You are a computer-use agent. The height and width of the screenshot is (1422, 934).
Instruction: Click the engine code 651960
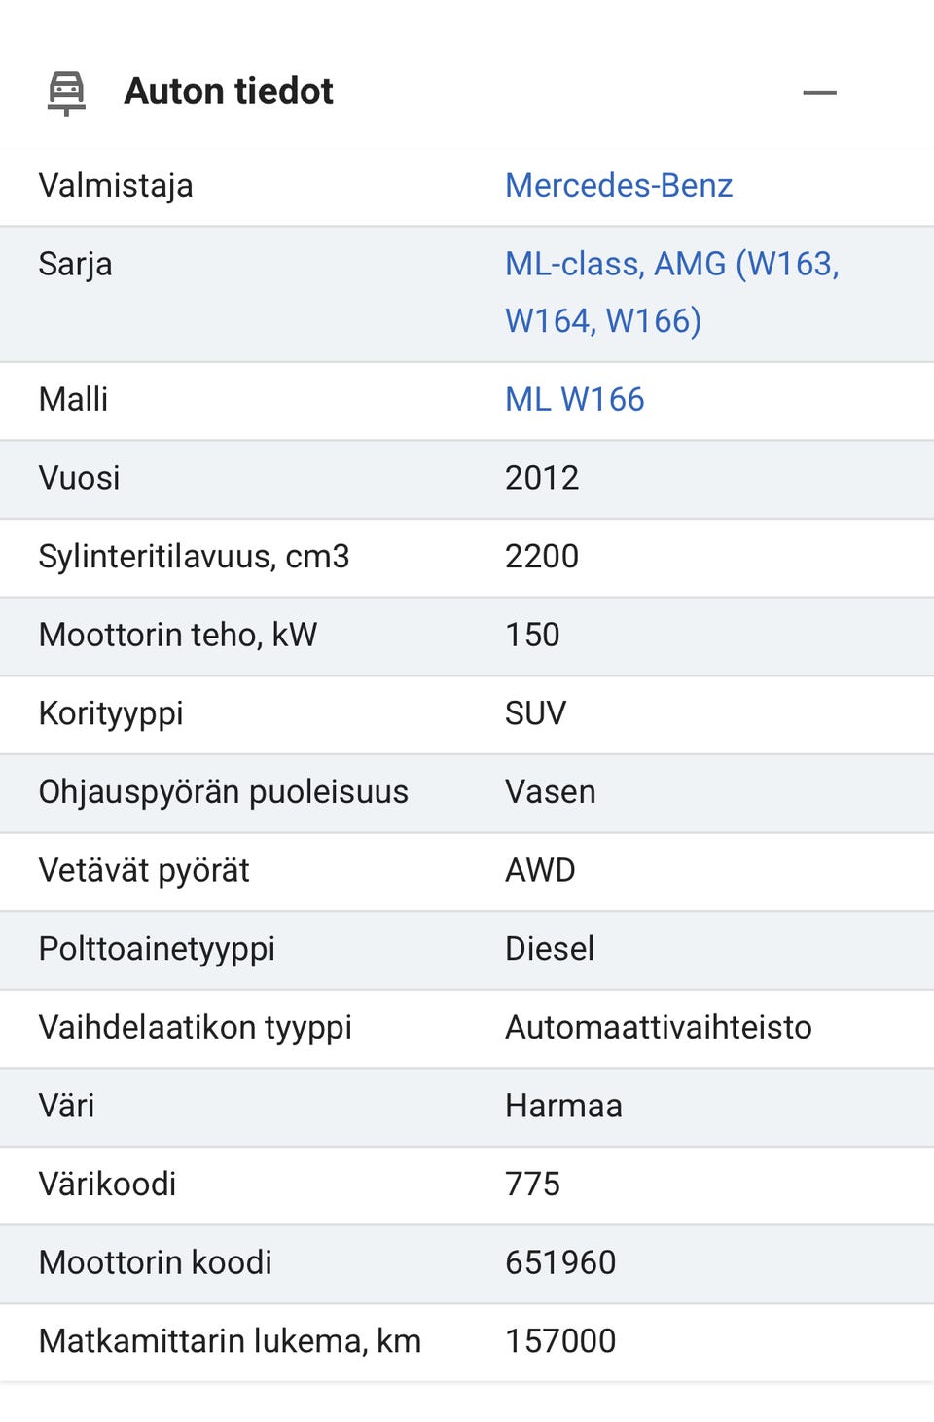tap(560, 1262)
